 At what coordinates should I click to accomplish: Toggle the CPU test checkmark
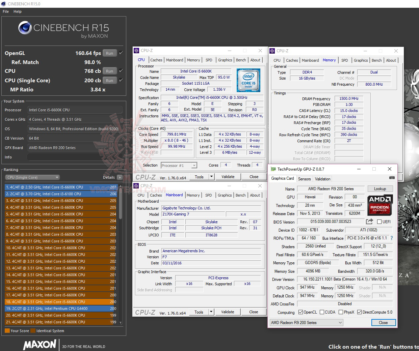click(121, 71)
